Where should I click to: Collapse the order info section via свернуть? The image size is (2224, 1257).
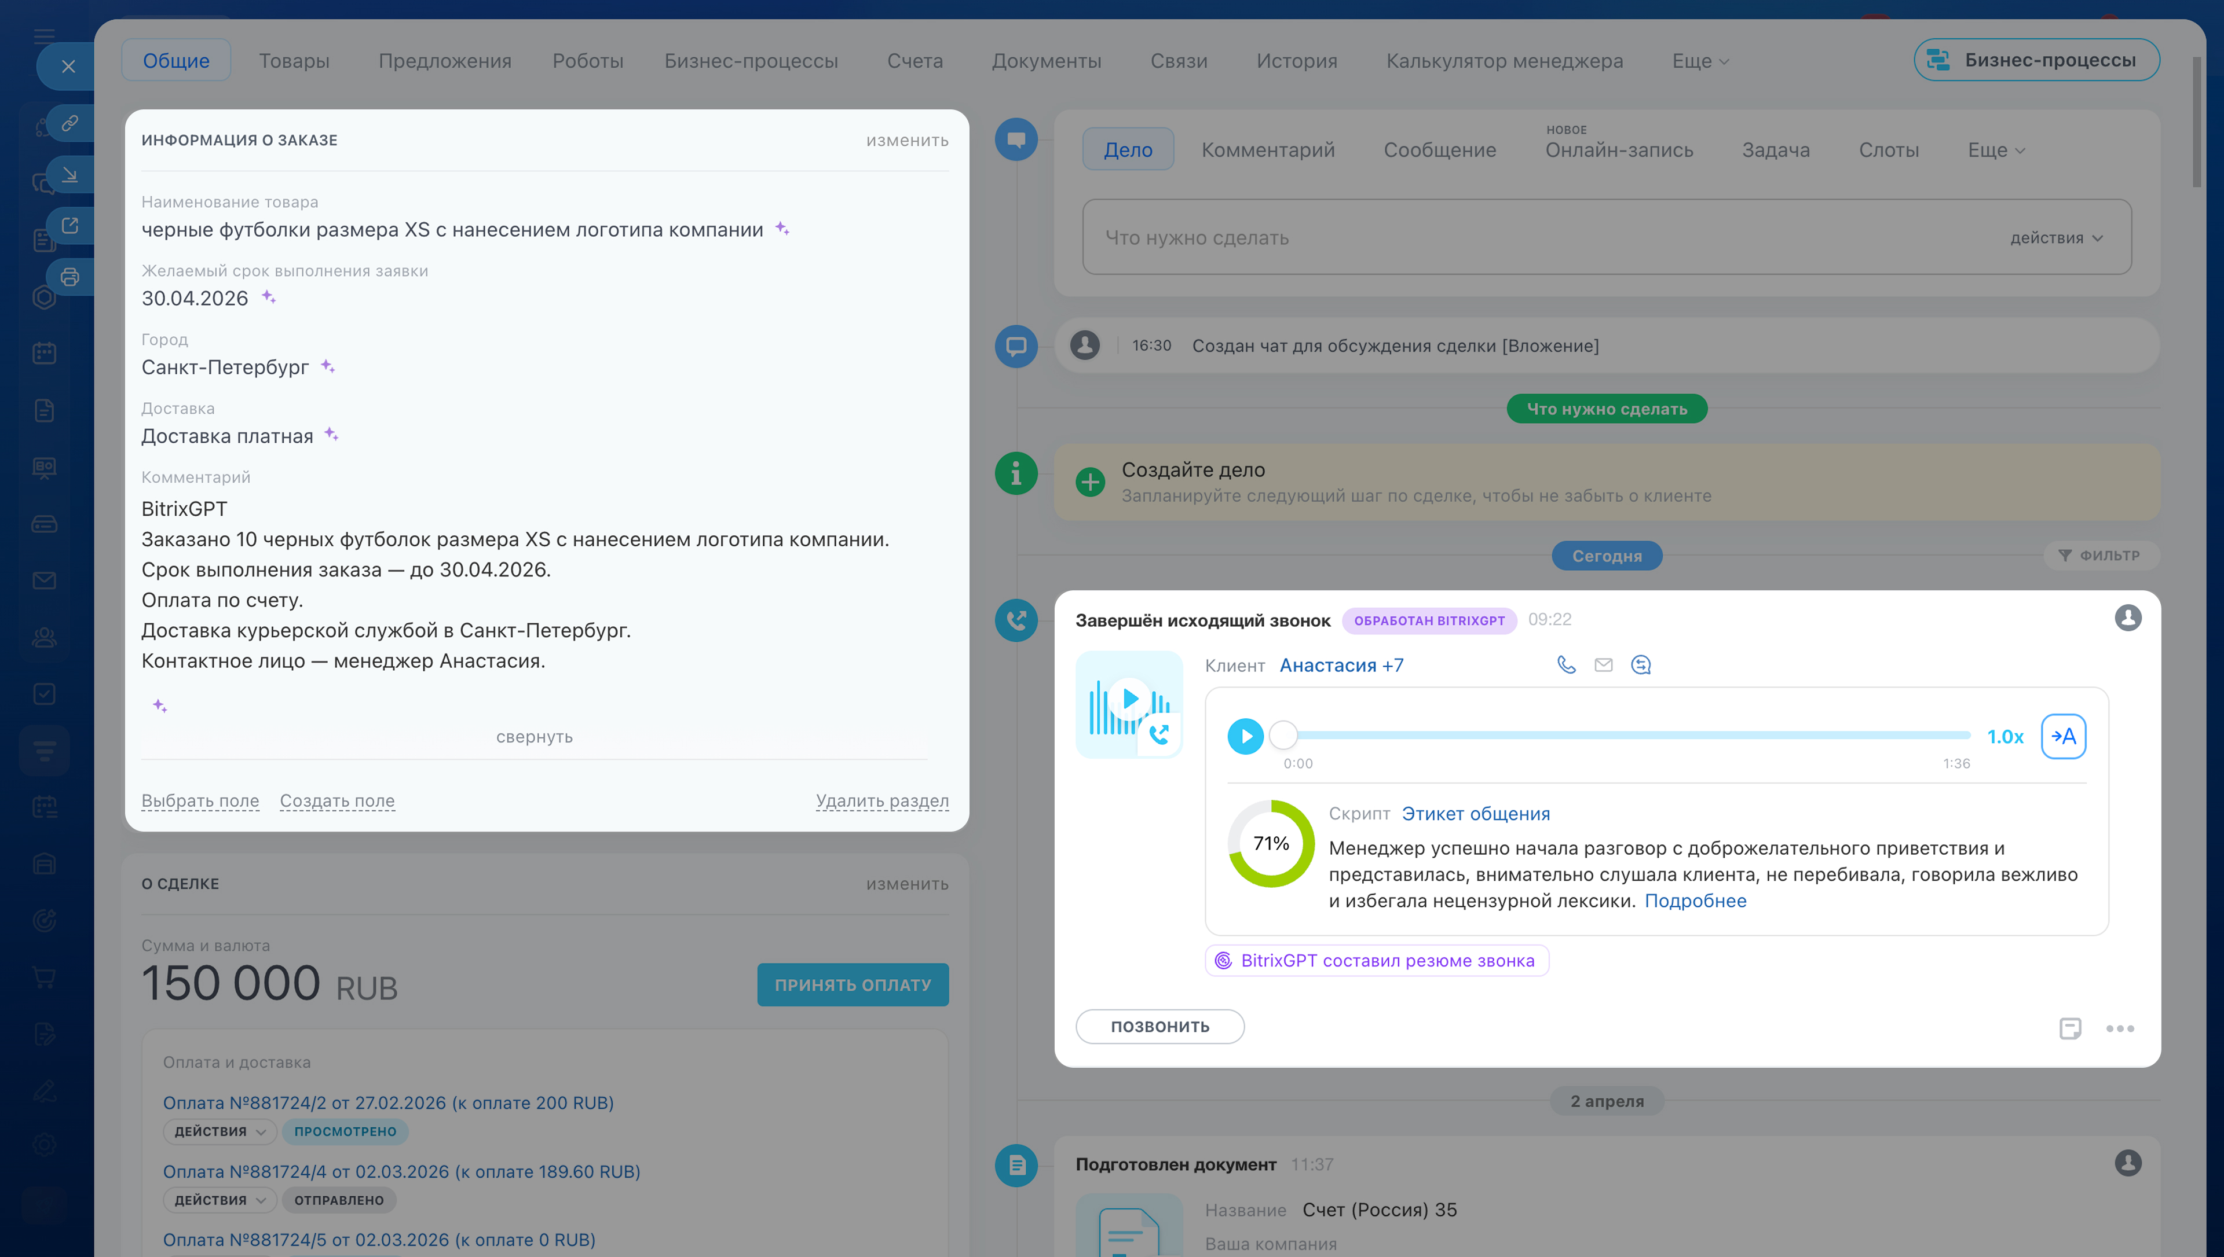click(534, 736)
